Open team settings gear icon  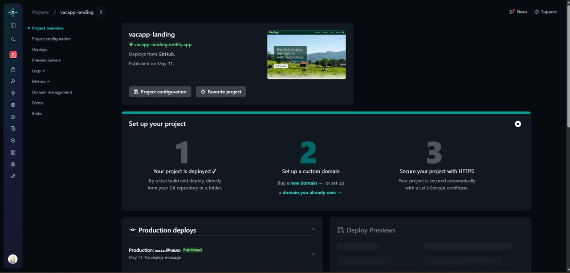13,164
